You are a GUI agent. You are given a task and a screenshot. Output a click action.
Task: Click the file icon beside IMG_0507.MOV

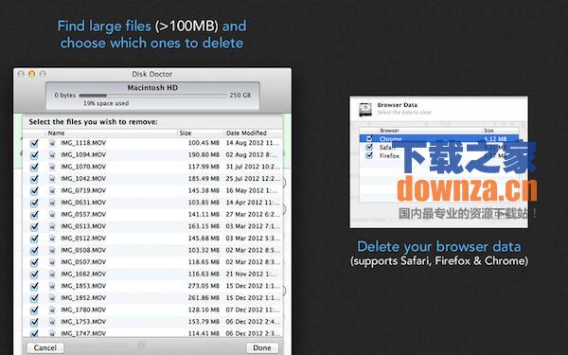coord(52,262)
